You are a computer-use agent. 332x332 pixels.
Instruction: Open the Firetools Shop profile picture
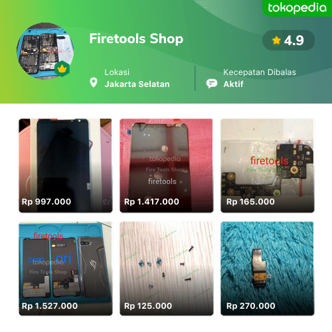[x=45, y=51]
